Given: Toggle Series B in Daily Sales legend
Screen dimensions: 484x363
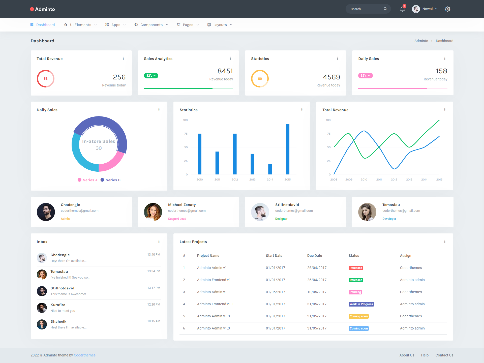Looking at the screenshot, I should point(110,180).
